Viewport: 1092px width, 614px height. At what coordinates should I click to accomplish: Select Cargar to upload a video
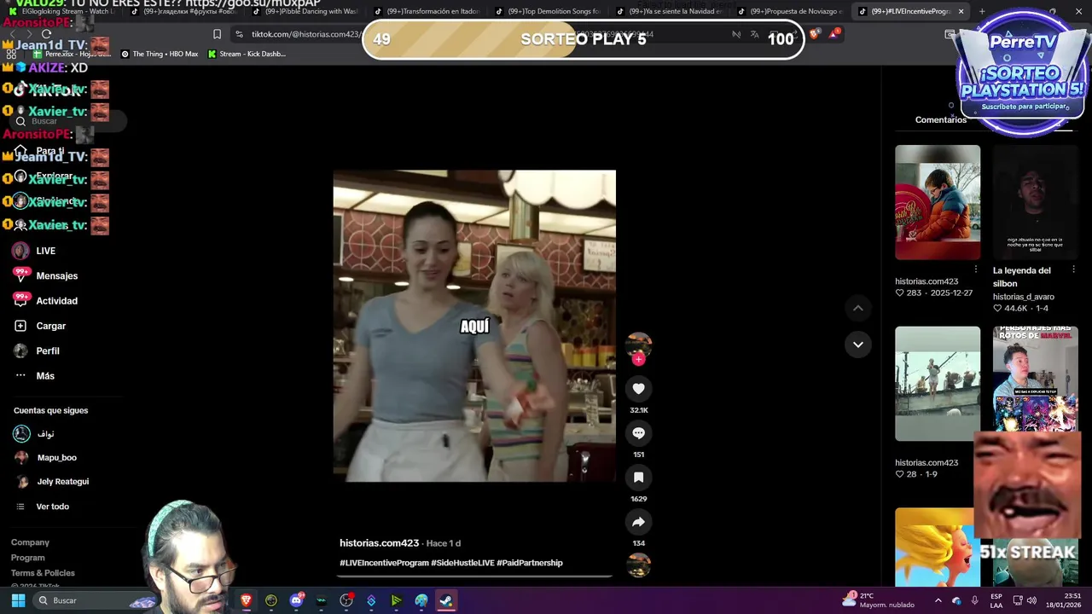tap(51, 326)
